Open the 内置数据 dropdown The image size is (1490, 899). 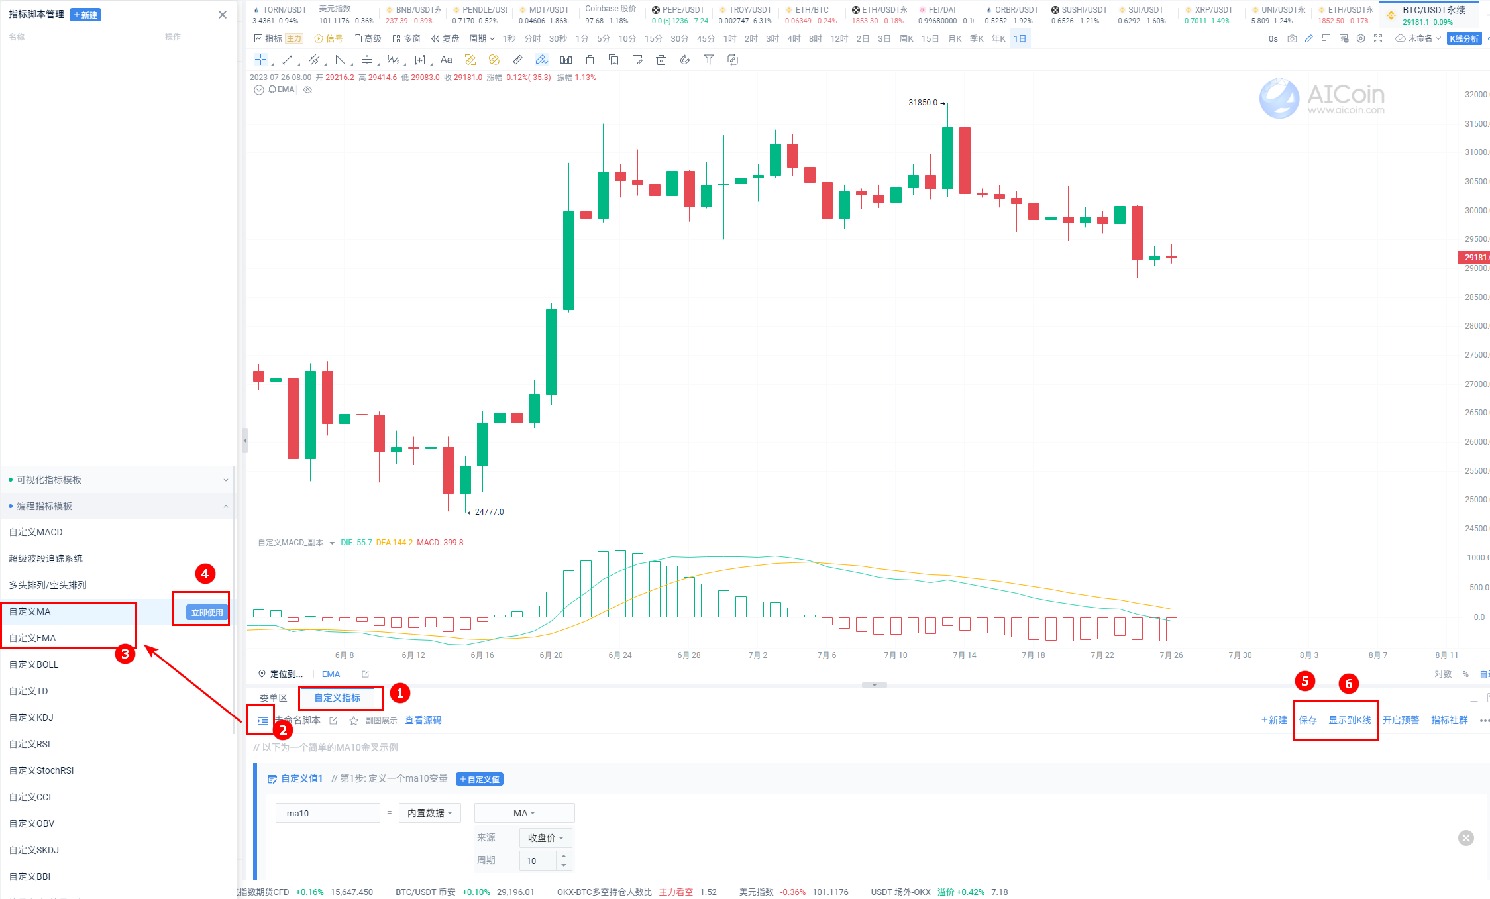pos(429,813)
